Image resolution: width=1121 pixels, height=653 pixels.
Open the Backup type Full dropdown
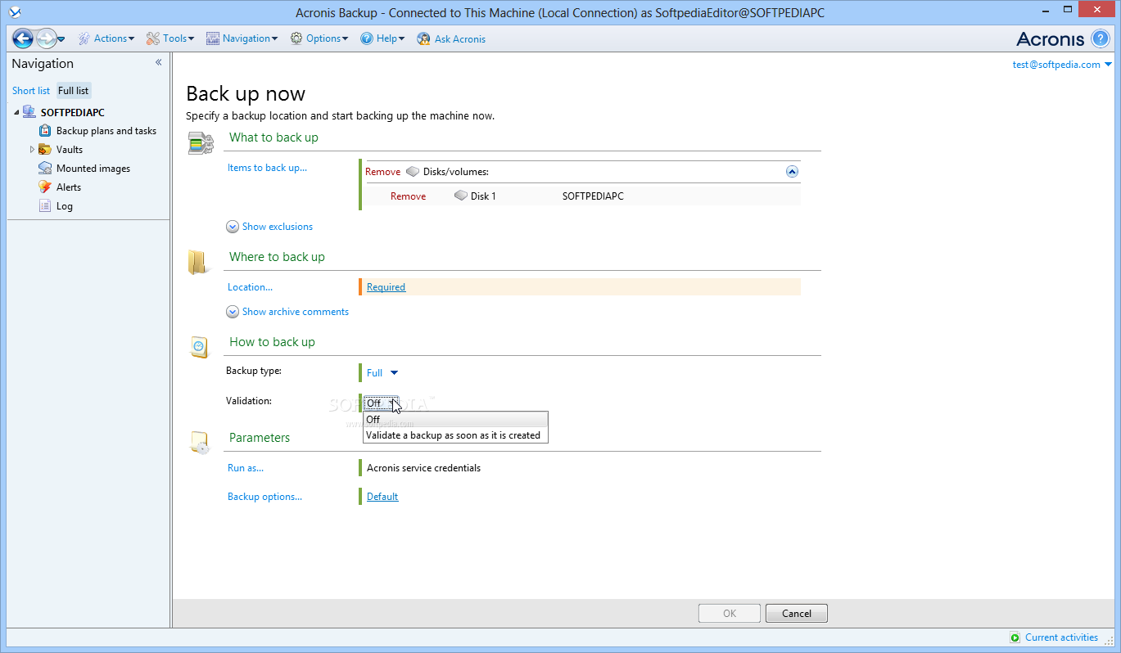pos(382,373)
